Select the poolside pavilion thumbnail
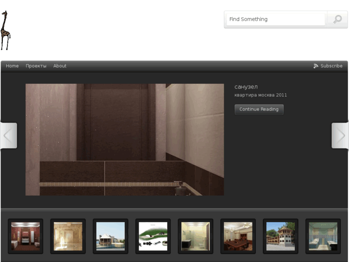The width and height of the screenshot is (349, 262). pos(110,236)
